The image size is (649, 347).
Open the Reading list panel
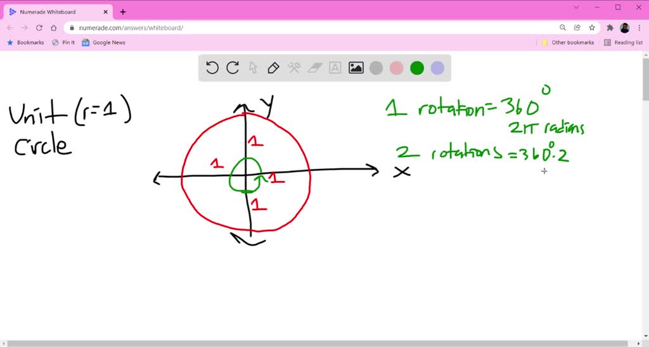[624, 42]
